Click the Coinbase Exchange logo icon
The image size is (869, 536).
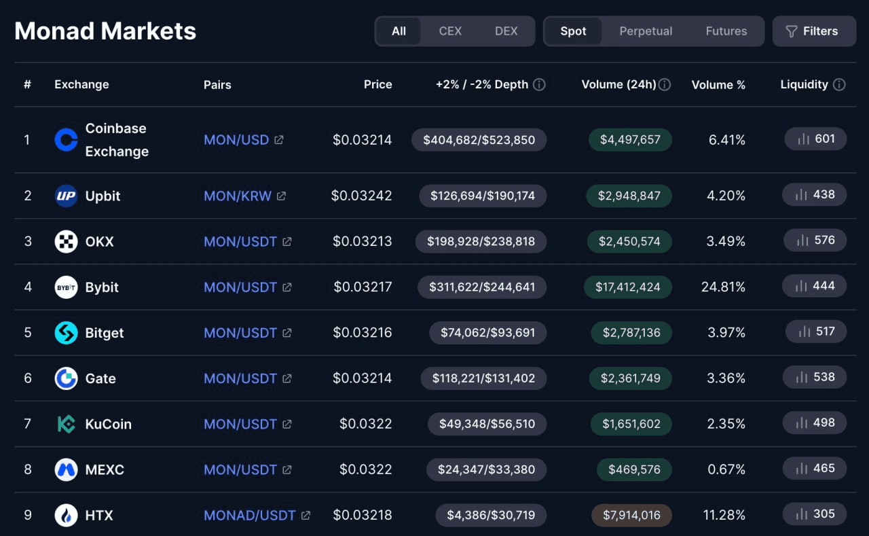(x=66, y=140)
